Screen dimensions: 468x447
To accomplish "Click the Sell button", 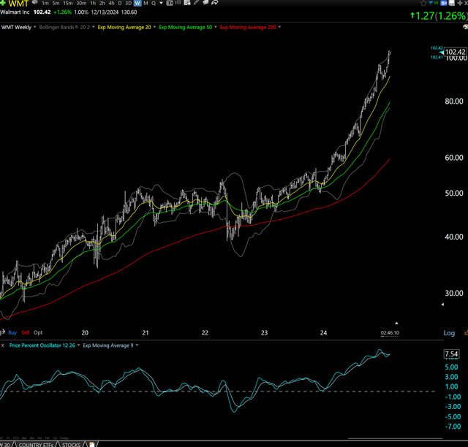I will (26, 332).
